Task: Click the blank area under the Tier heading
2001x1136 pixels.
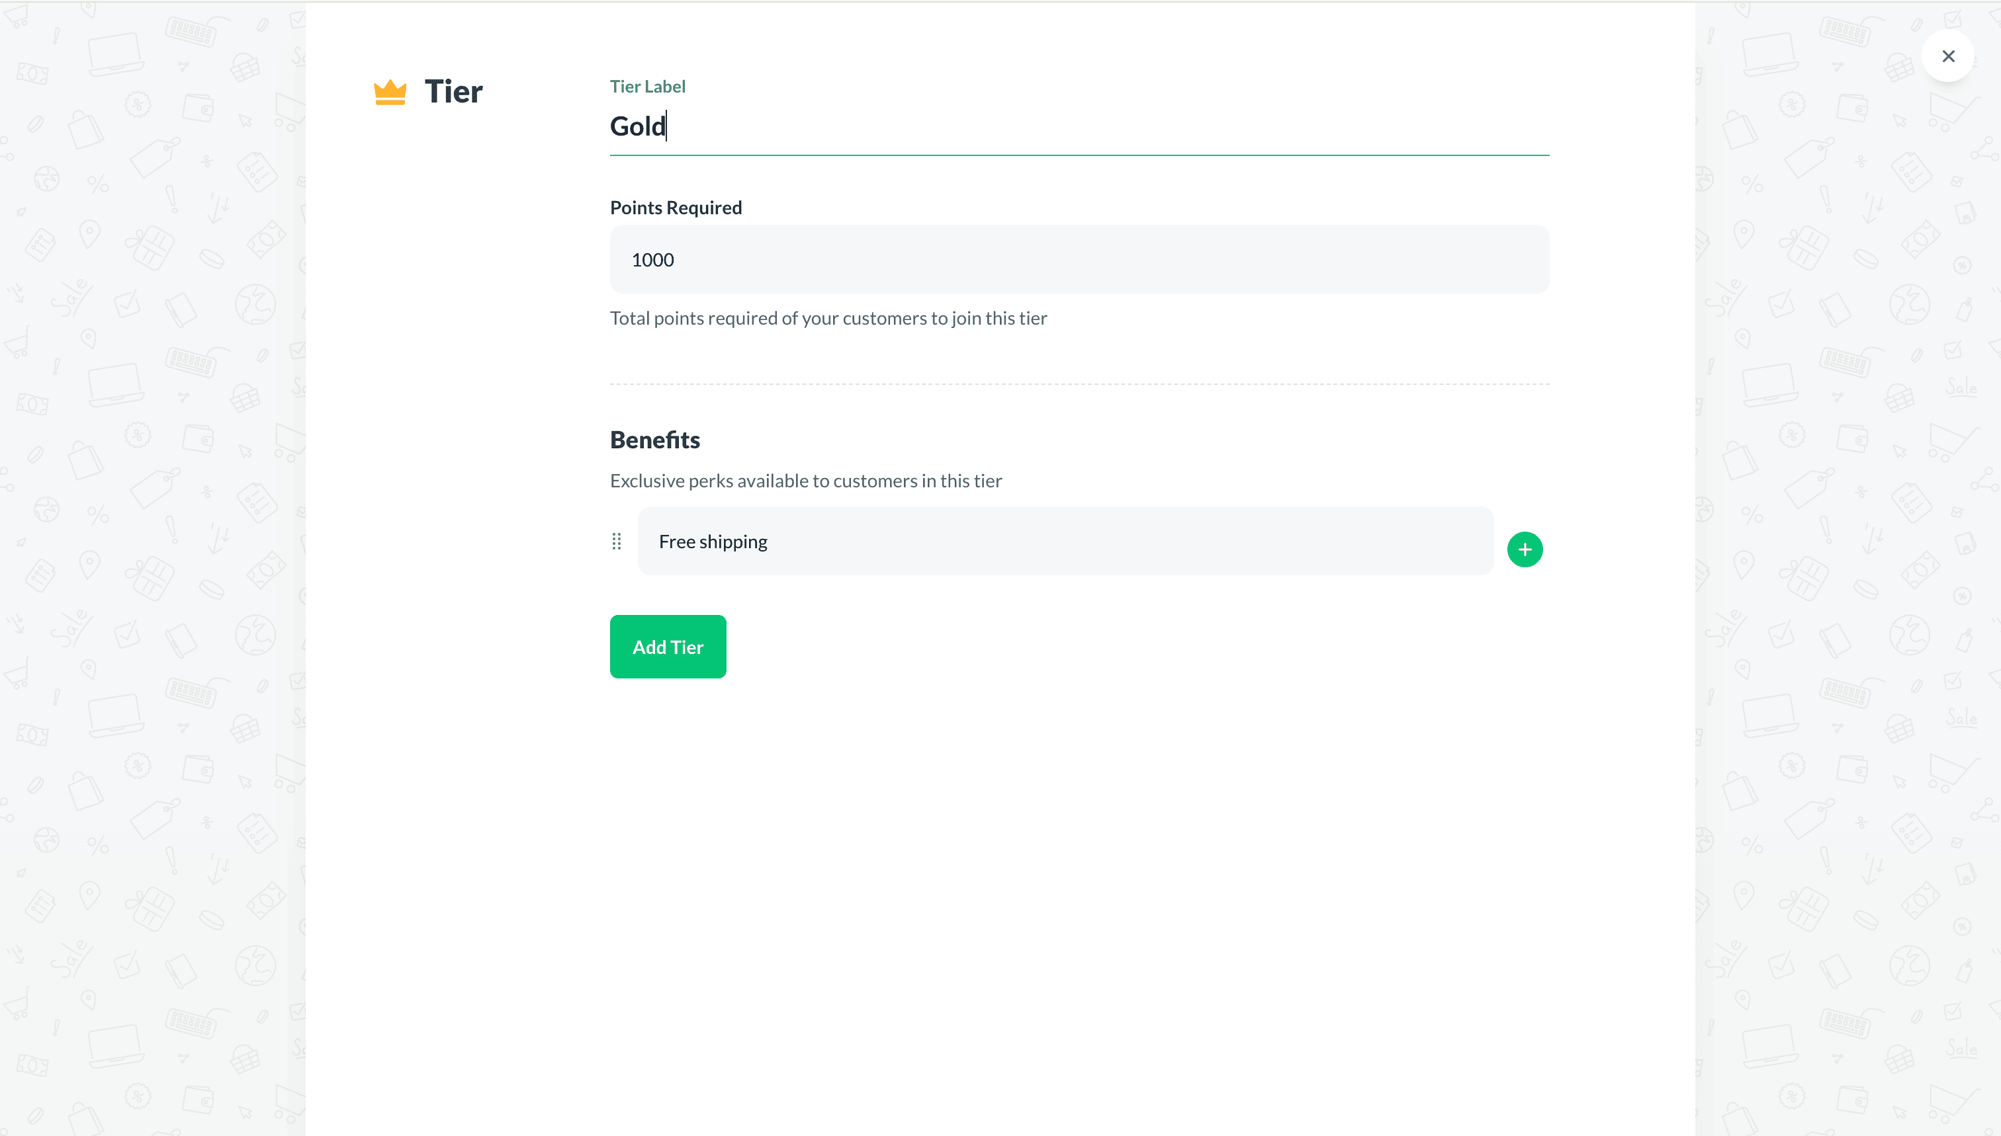Action: coord(453,390)
